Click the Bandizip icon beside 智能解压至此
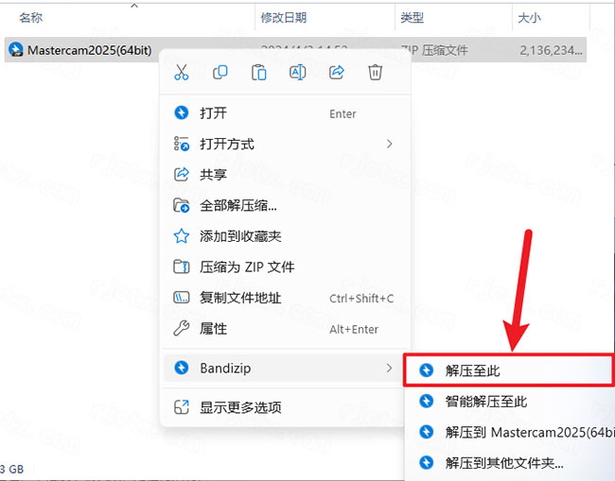 (x=427, y=401)
